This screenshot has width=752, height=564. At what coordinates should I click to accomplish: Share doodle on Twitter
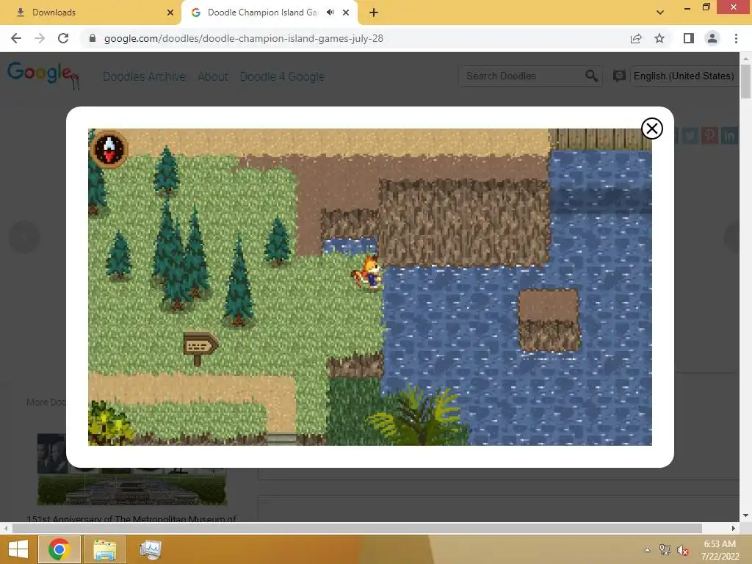(690, 136)
